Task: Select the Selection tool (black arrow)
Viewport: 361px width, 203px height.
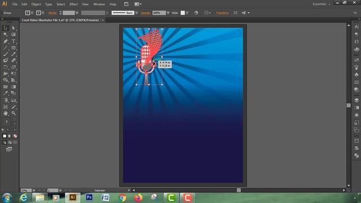Action: click(6, 28)
